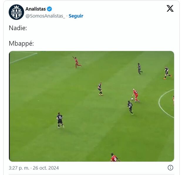Viewport: 182px width, 175px height.
Task: Click the red player raising his arm
Action: click(x=77, y=62)
